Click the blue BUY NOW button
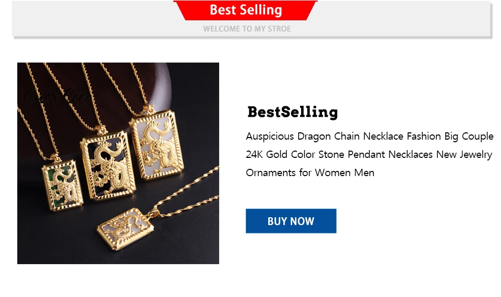 [x=291, y=221]
